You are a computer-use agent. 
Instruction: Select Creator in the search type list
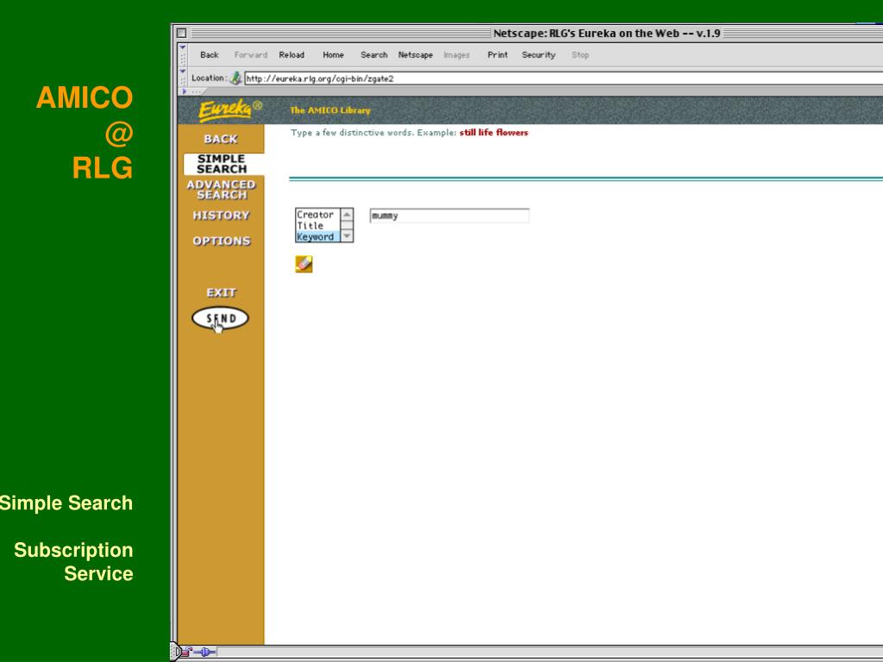pos(316,215)
